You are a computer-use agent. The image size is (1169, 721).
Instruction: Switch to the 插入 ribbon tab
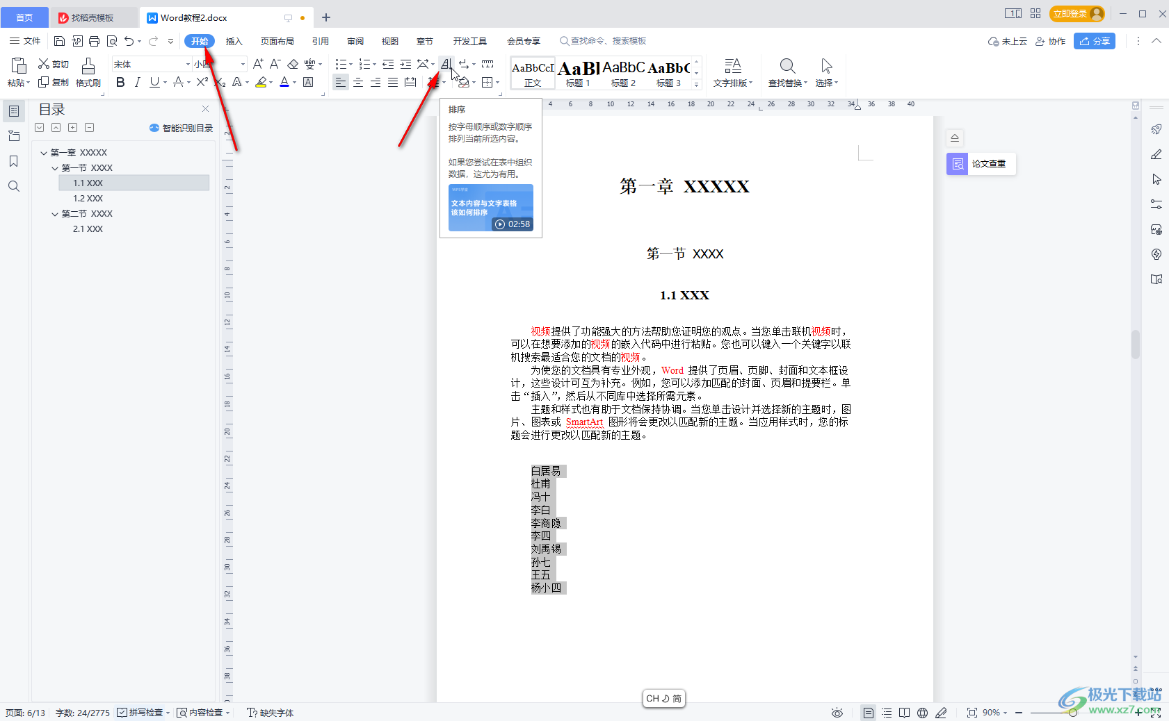click(234, 41)
